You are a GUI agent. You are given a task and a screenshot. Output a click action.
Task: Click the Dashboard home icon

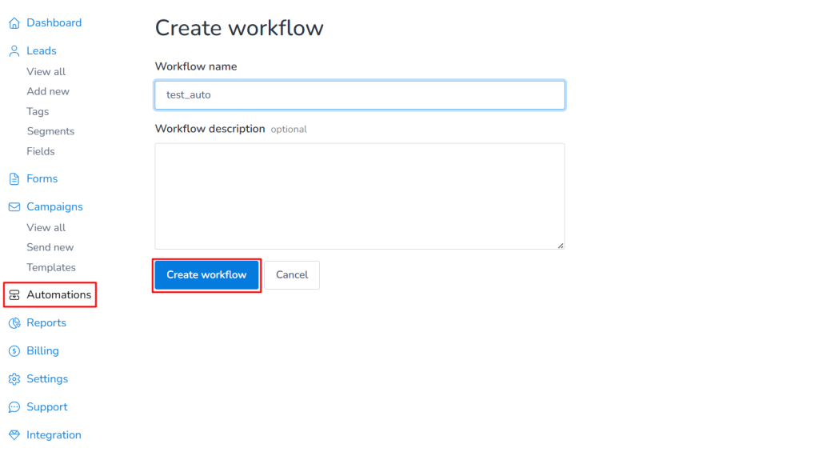coord(14,23)
